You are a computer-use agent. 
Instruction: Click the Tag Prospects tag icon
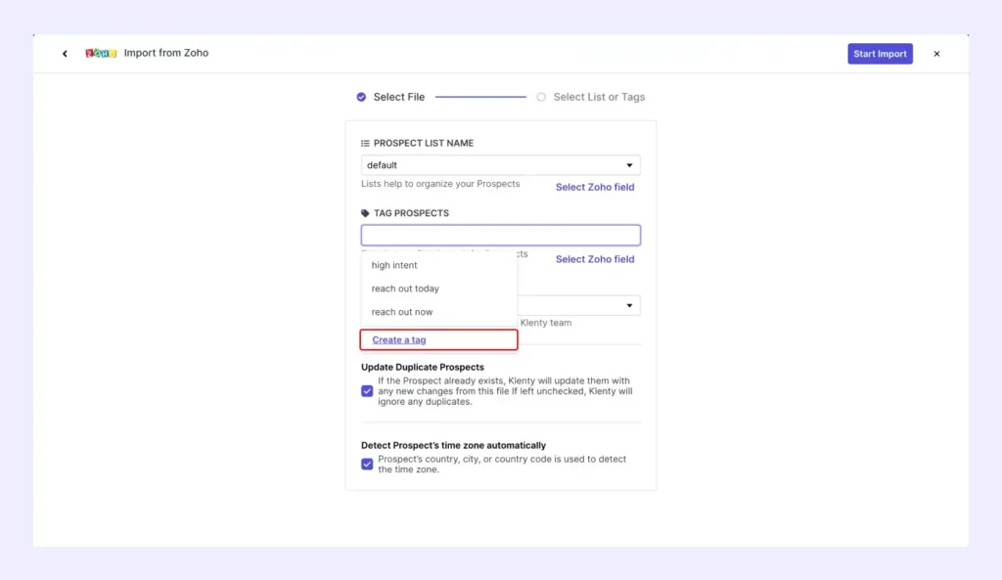pos(365,213)
